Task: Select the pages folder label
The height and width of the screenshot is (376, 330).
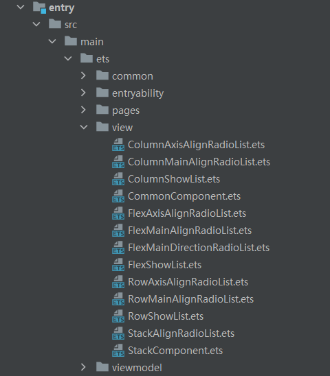Action: [126, 111]
